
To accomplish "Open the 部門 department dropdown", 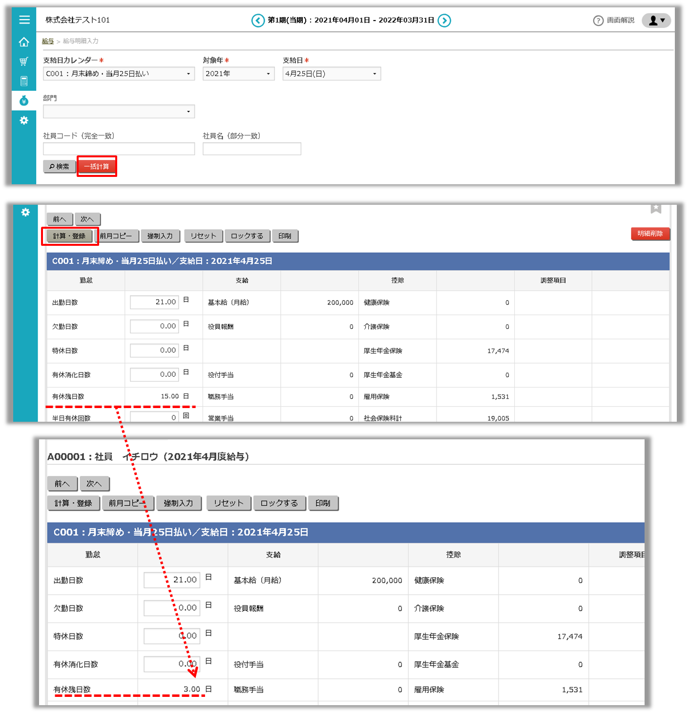I will pyautogui.click(x=119, y=111).
